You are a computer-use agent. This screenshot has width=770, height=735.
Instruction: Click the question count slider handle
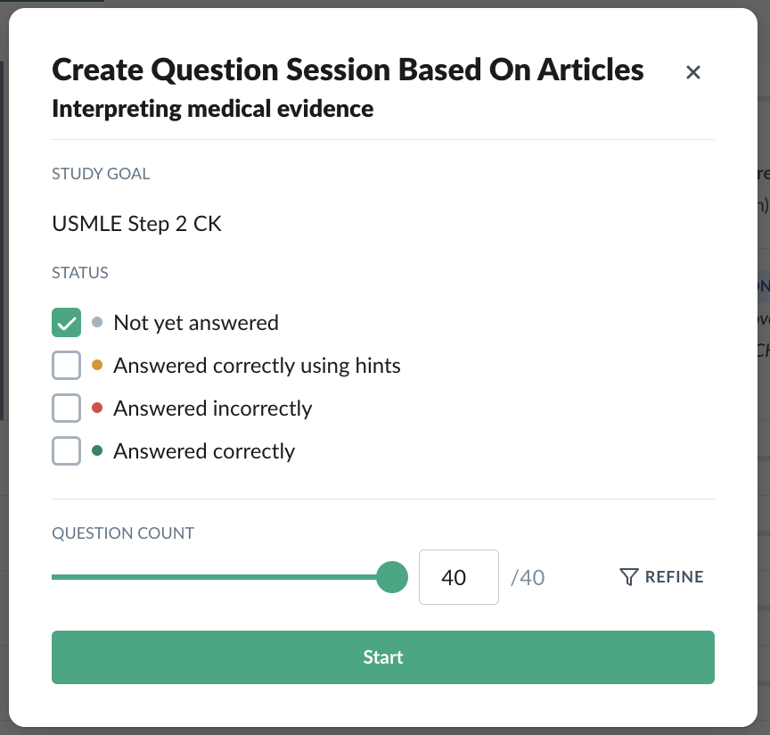click(392, 577)
